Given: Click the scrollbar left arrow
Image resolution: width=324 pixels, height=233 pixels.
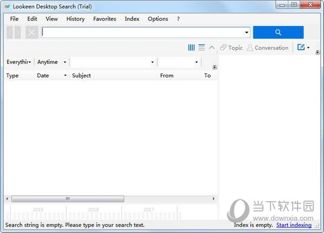Looking at the screenshot, I should tap(7, 198).
